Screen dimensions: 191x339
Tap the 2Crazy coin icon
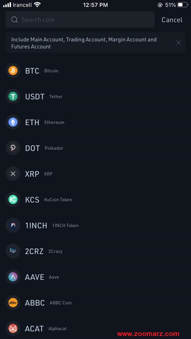(13, 251)
